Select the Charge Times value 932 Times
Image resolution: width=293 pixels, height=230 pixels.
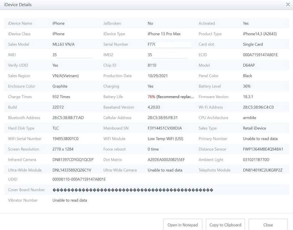pos(61,96)
